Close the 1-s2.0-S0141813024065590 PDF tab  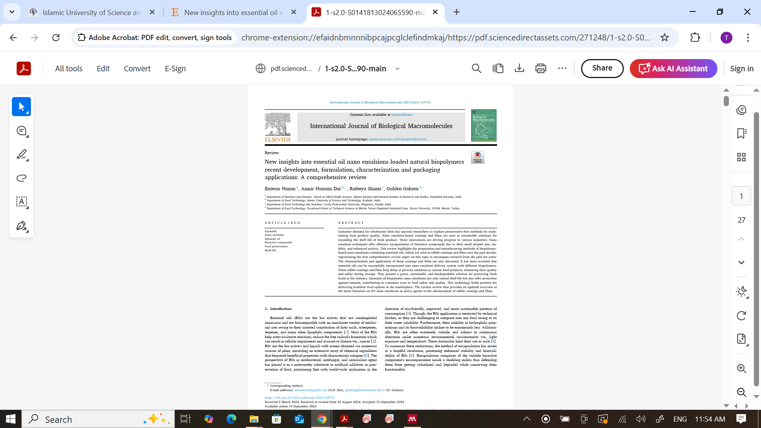pyautogui.click(x=435, y=12)
